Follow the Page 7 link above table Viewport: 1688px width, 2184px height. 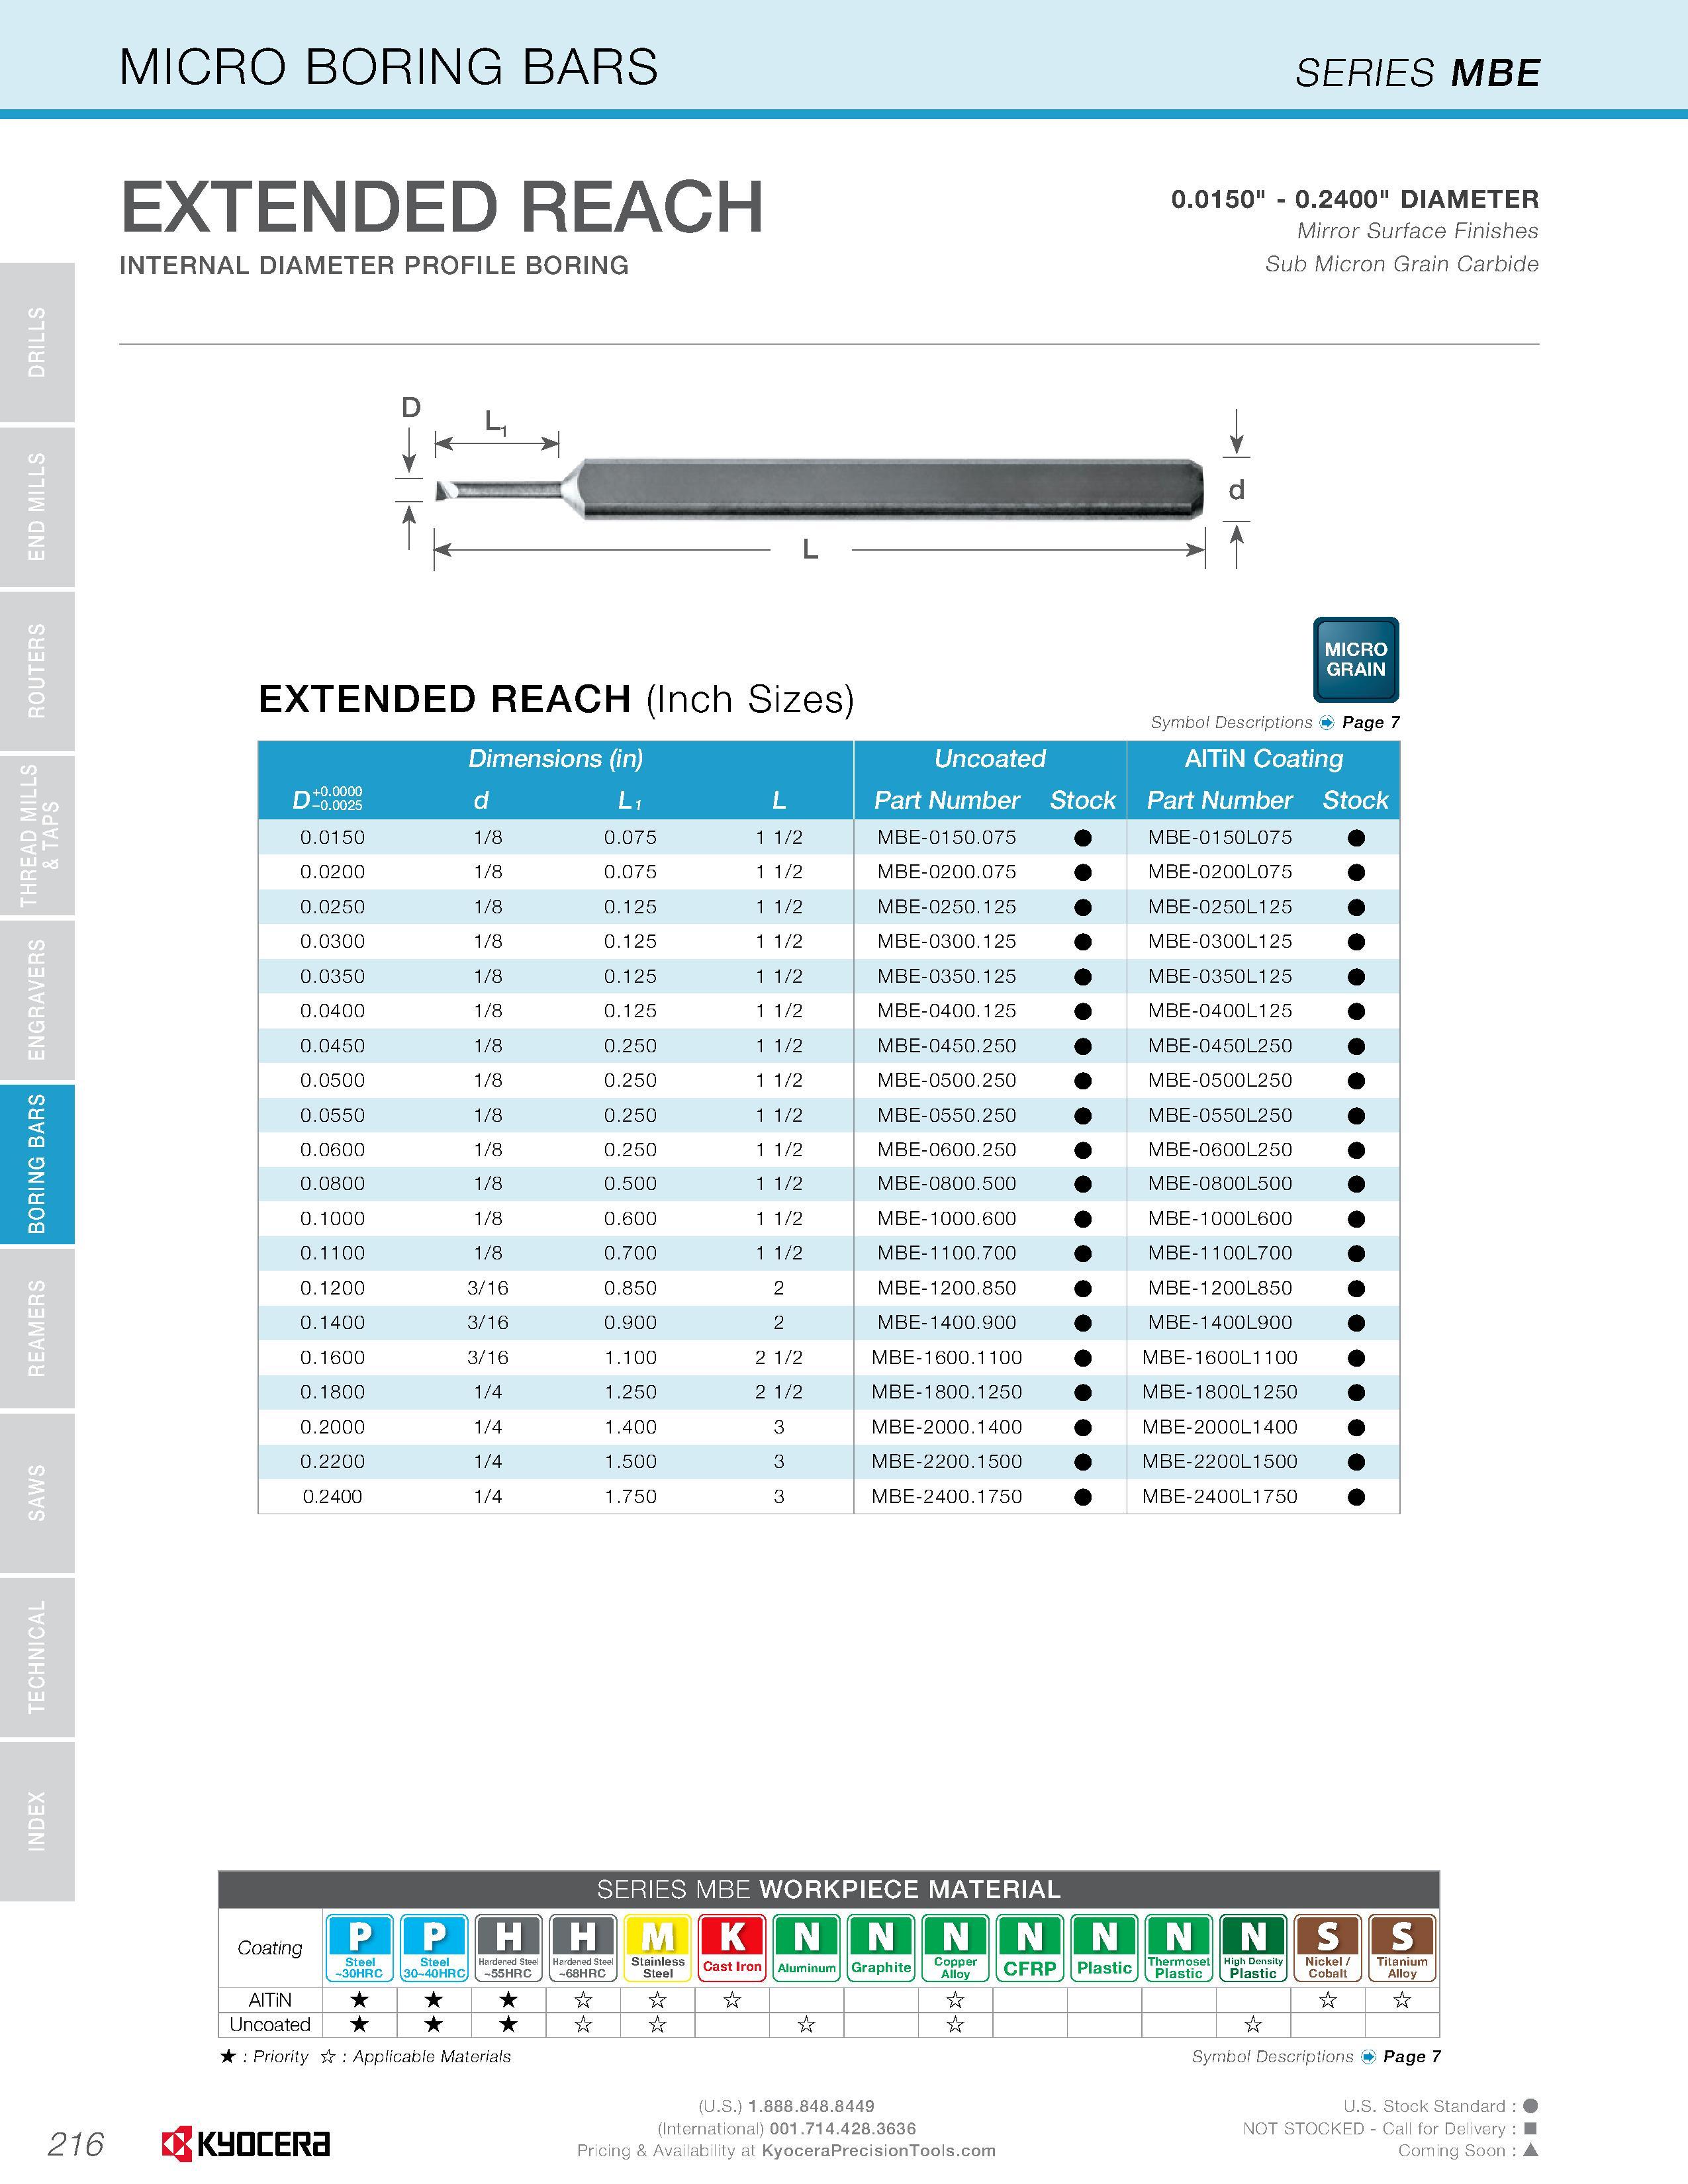click(x=1371, y=723)
